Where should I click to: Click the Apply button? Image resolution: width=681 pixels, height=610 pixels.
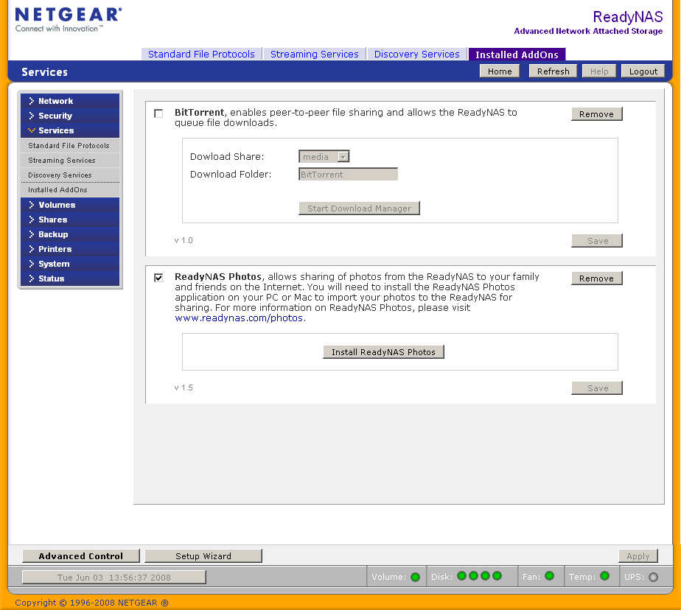[638, 555]
